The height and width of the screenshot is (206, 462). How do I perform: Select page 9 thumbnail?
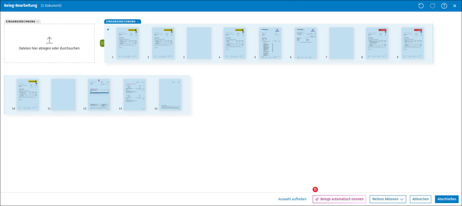413,43
